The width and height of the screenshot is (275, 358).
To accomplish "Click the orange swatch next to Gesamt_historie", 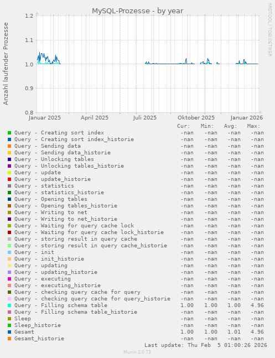I will (x=9, y=339).
